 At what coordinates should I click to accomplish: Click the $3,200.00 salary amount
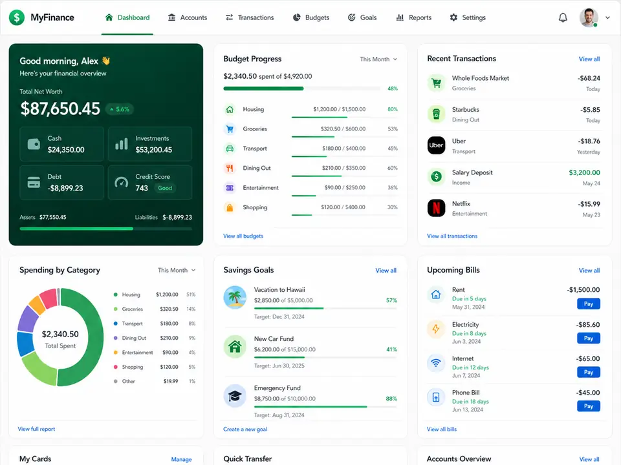[584, 173]
